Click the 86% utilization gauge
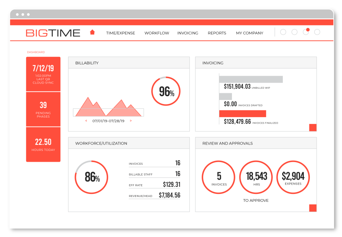 pos(91,177)
